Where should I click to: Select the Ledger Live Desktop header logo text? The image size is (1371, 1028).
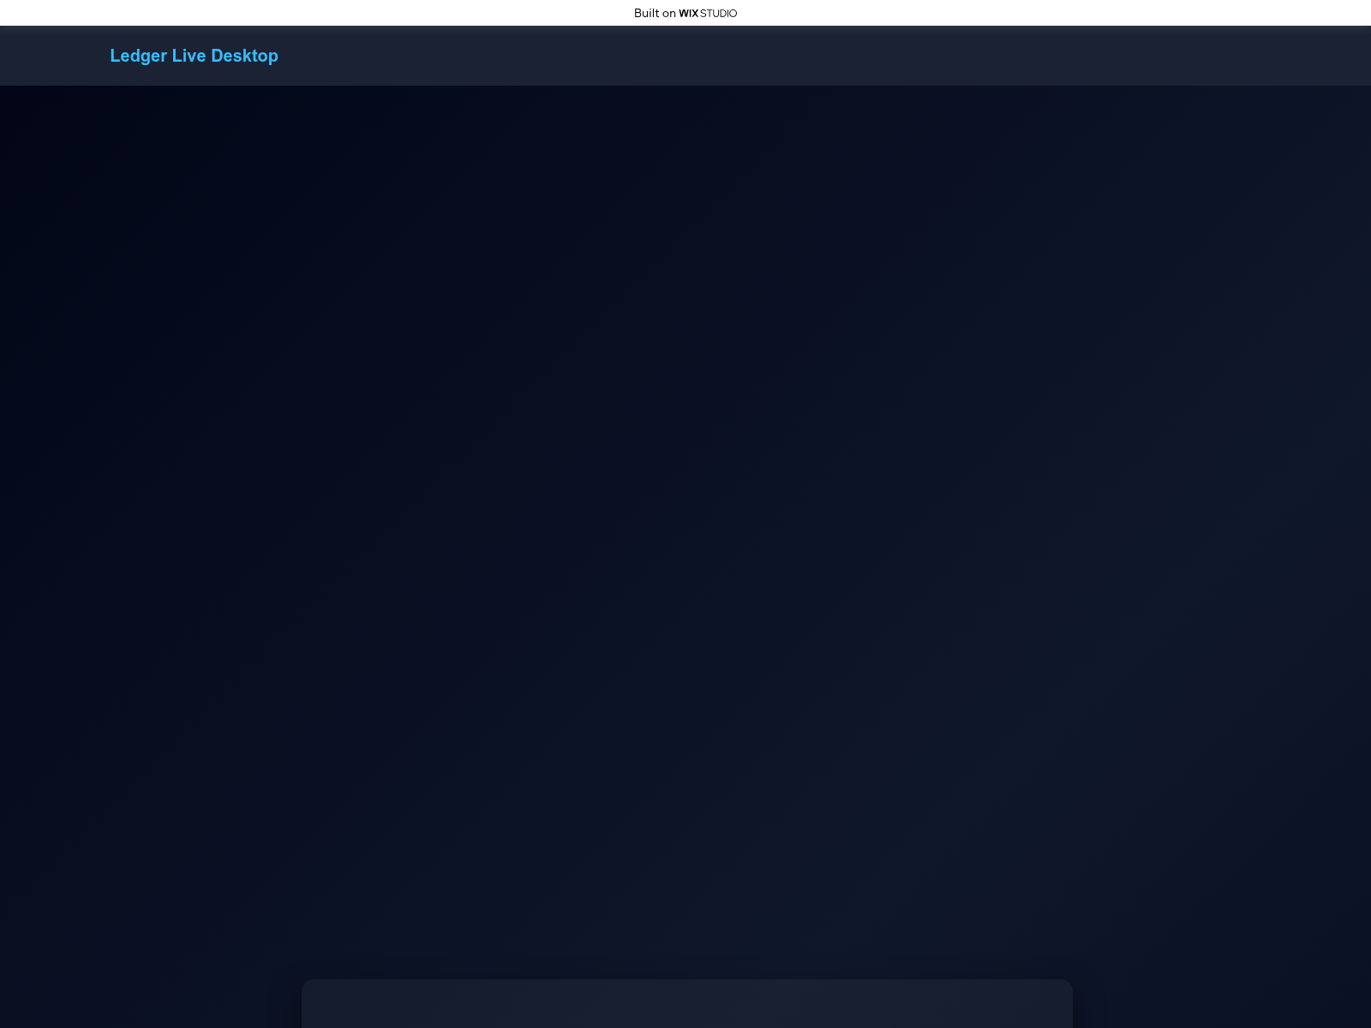click(194, 56)
